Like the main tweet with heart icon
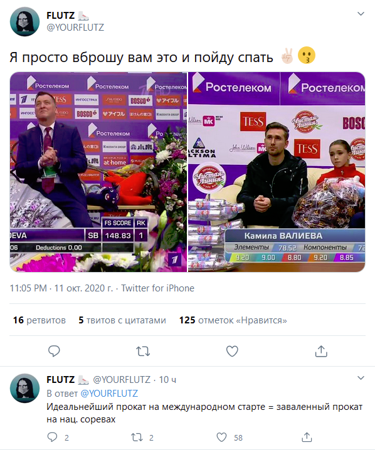This screenshot has height=450, width=375. (232, 351)
